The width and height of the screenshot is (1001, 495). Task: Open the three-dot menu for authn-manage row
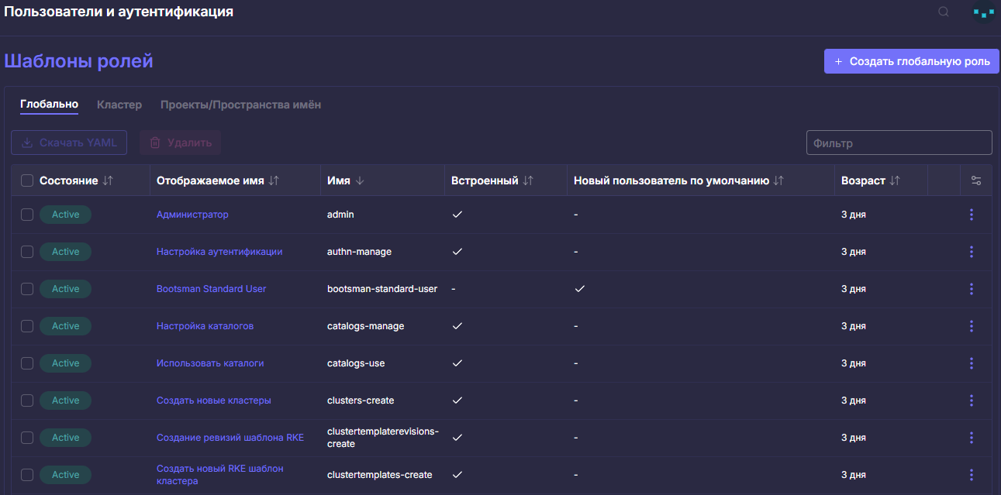click(x=972, y=252)
